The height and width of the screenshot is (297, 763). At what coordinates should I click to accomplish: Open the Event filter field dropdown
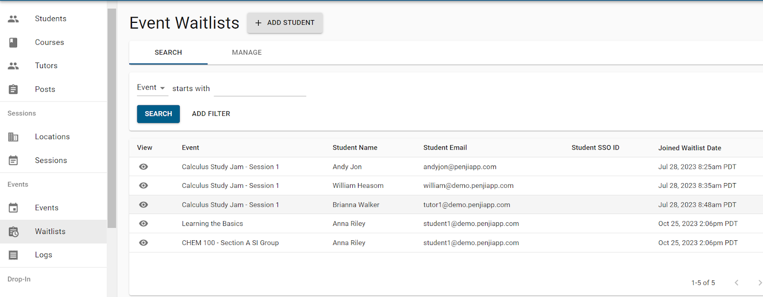pyautogui.click(x=151, y=88)
